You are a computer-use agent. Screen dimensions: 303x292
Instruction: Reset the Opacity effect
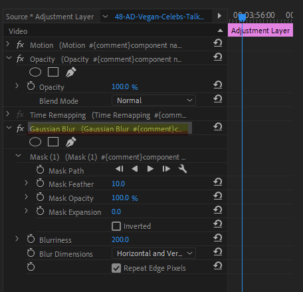pyautogui.click(x=218, y=57)
